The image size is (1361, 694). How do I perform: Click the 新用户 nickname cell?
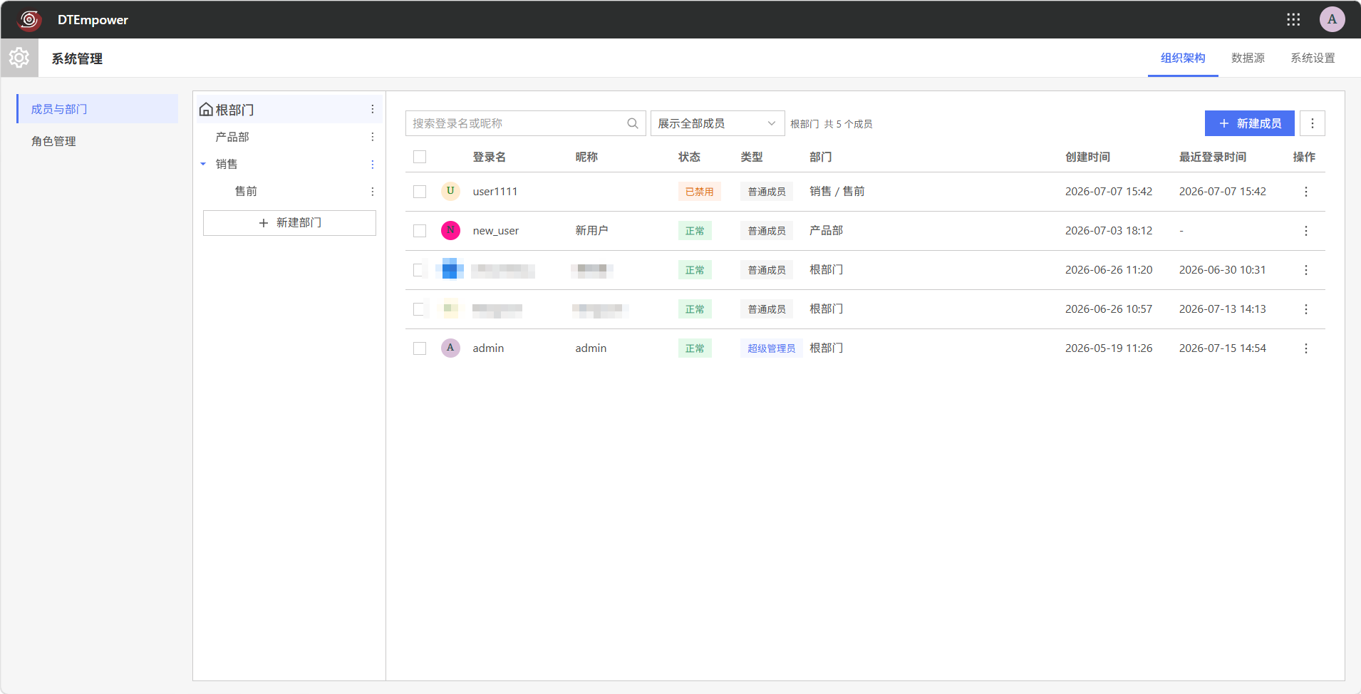point(591,230)
